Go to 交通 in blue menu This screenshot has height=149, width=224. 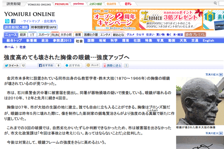[195, 40]
